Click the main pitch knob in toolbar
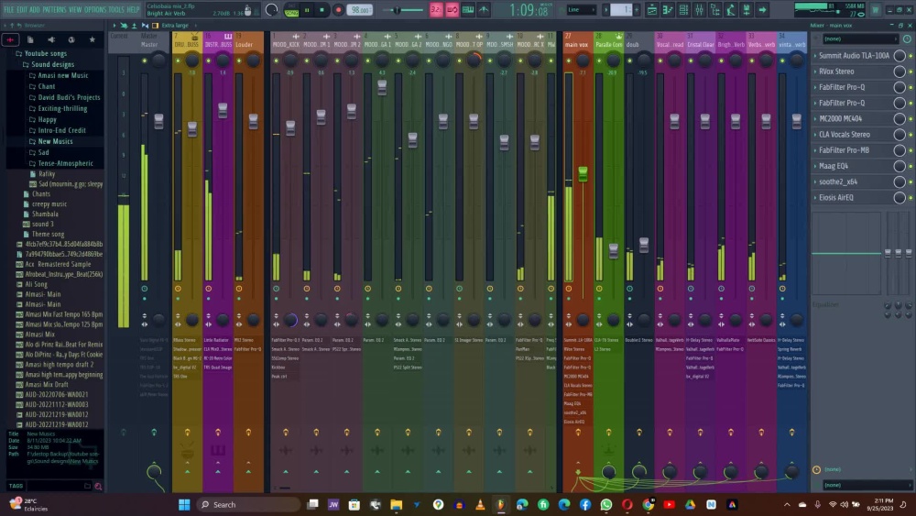The width and height of the screenshot is (916, 516). 272,10
